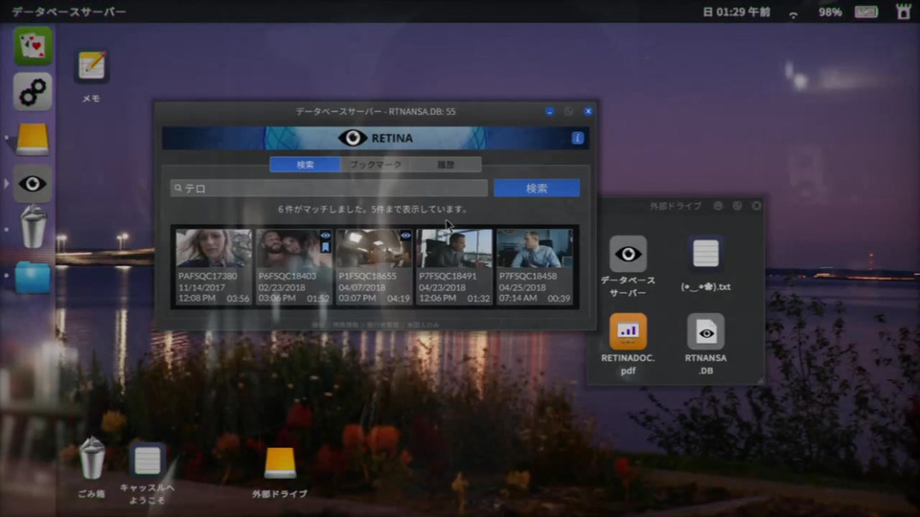Image resolution: width=920 pixels, height=517 pixels.
Task: Open the 外部ドライブ desktop drive icon
Action: [280, 463]
